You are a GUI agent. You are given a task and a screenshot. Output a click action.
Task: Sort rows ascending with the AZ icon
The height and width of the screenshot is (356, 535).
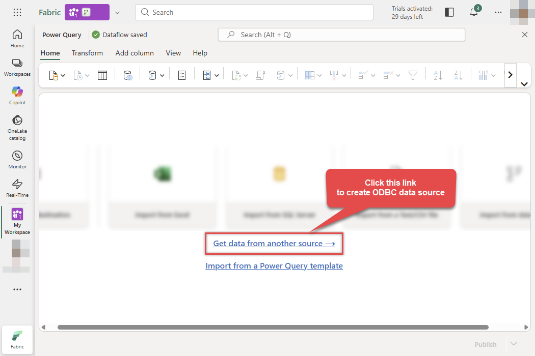coord(437,75)
